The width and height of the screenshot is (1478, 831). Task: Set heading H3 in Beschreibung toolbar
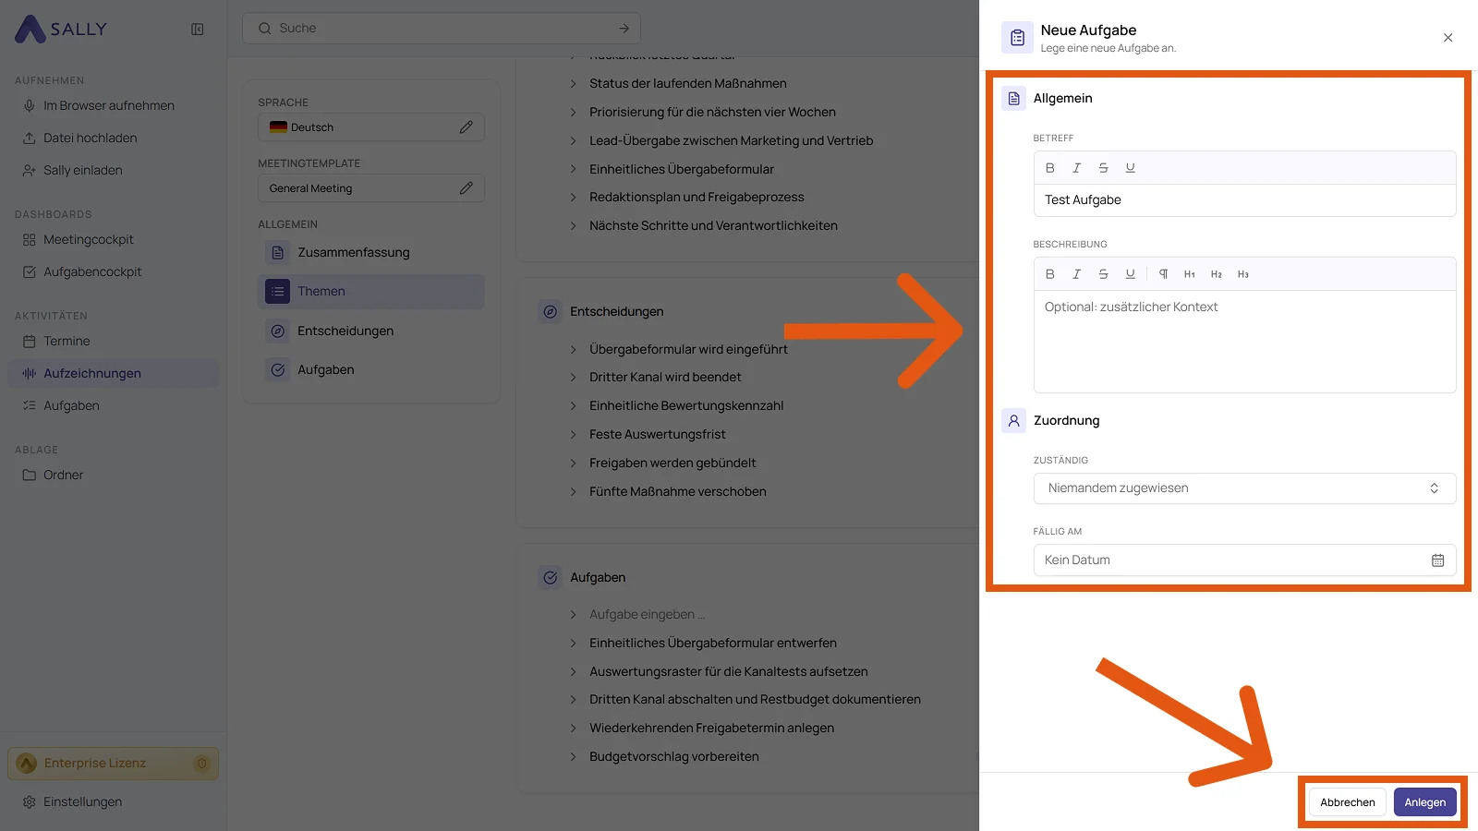tap(1243, 274)
